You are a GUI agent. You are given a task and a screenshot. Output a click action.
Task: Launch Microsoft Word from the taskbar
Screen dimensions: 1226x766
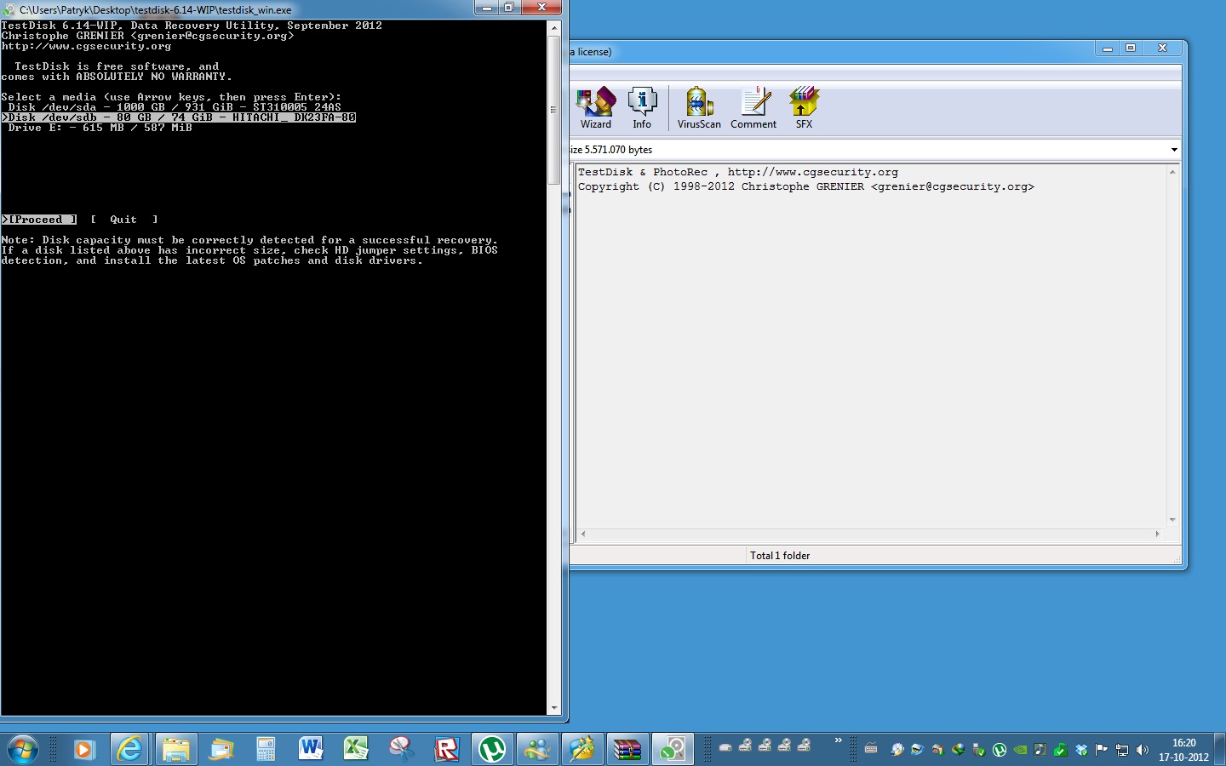[311, 749]
